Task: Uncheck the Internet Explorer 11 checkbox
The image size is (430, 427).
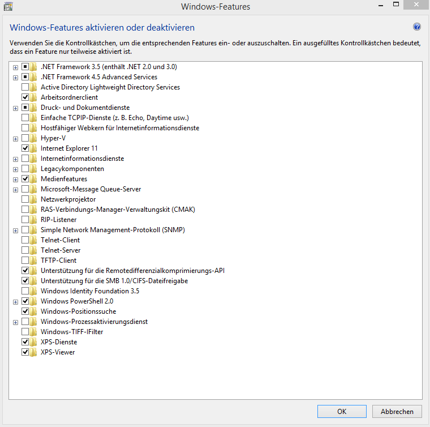Action: coord(25,148)
